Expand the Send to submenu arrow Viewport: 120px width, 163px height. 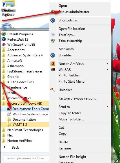107,107
